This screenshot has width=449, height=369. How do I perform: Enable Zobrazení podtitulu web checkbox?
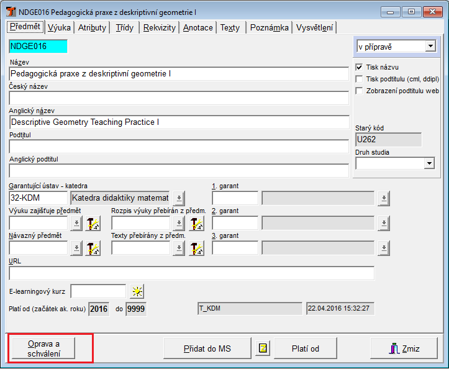pos(359,91)
